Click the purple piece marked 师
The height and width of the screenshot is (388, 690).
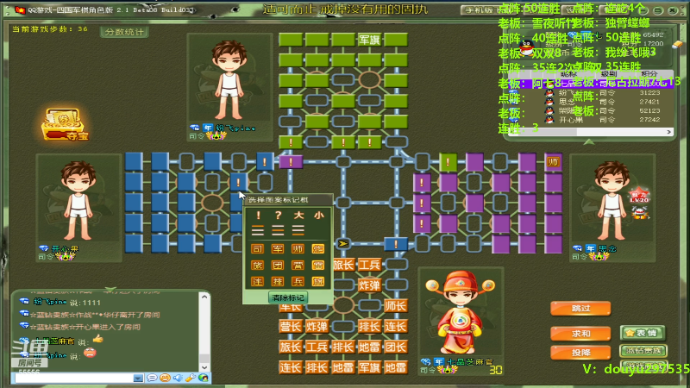click(553, 162)
